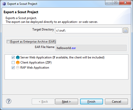Click the Target Directory text field

pyautogui.click(x=89, y=30)
